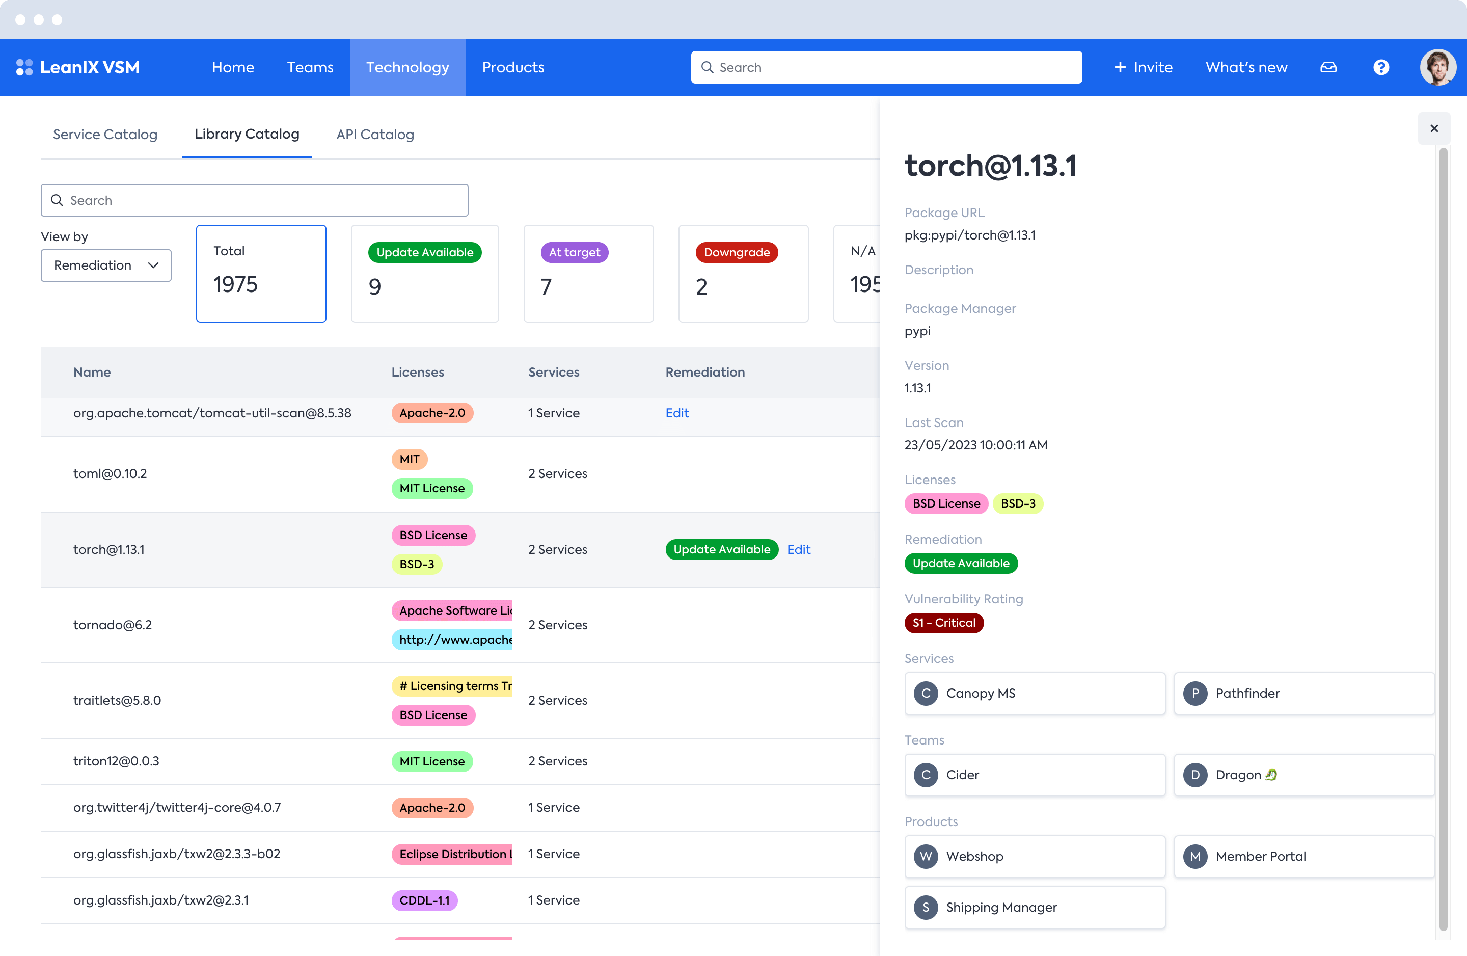This screenshot has height=956, width=1467.
Task: Select the toml@0.10.2 row name
Action: (x=110, y=474)
